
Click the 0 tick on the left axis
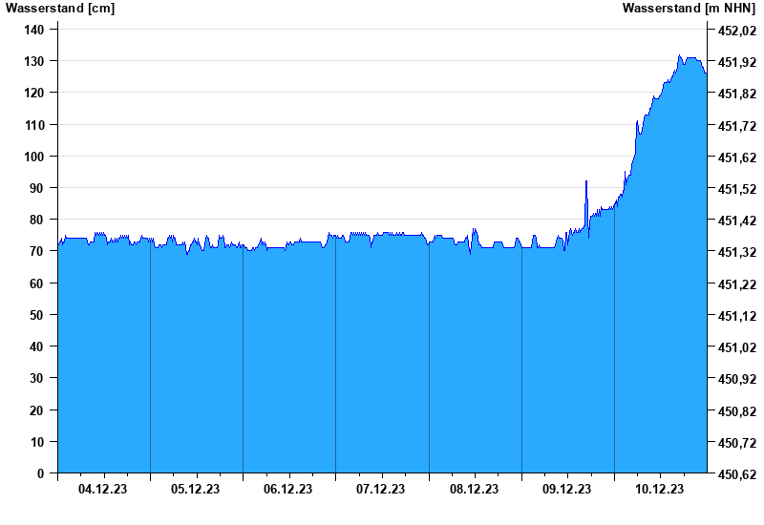point(41,473)
